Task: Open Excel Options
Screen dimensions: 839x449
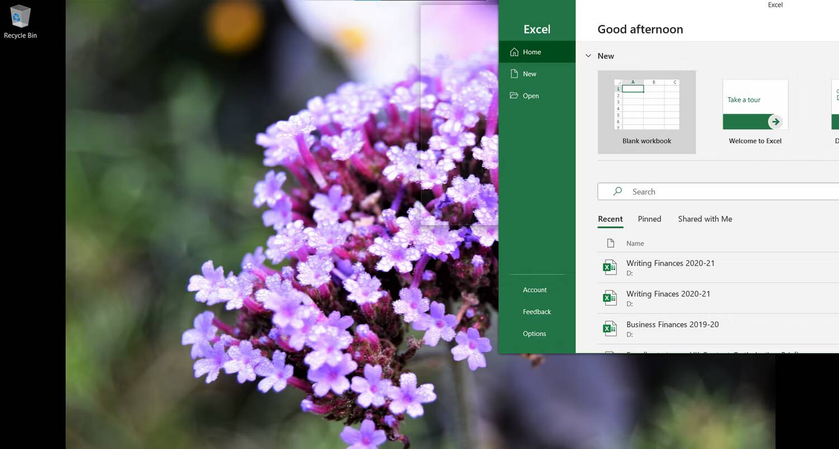Action: (534, 333)
